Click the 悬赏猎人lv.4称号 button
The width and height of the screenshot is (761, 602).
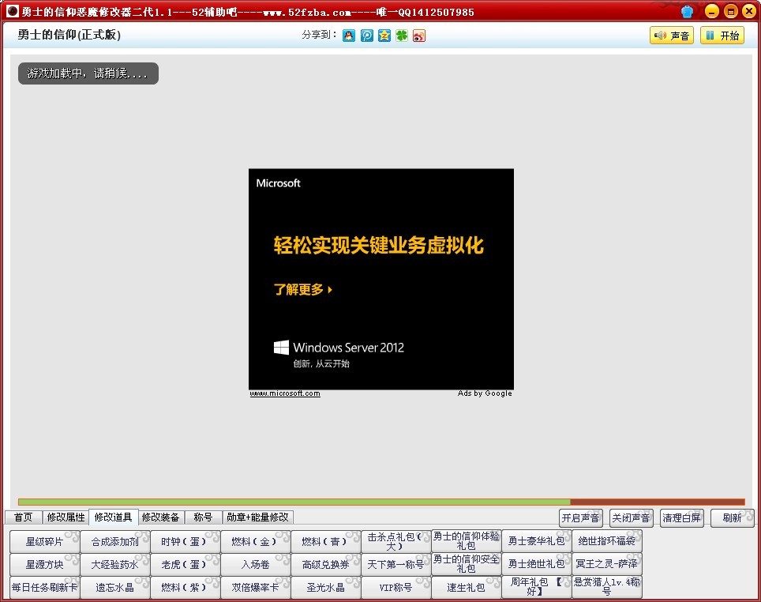(607, 587)
